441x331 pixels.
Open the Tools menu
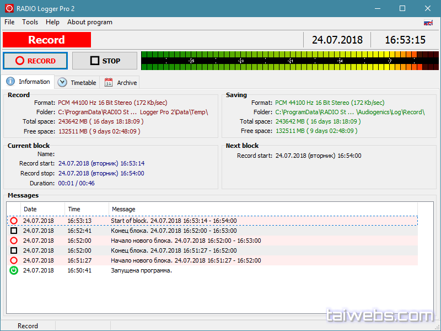tap(30, 22)
